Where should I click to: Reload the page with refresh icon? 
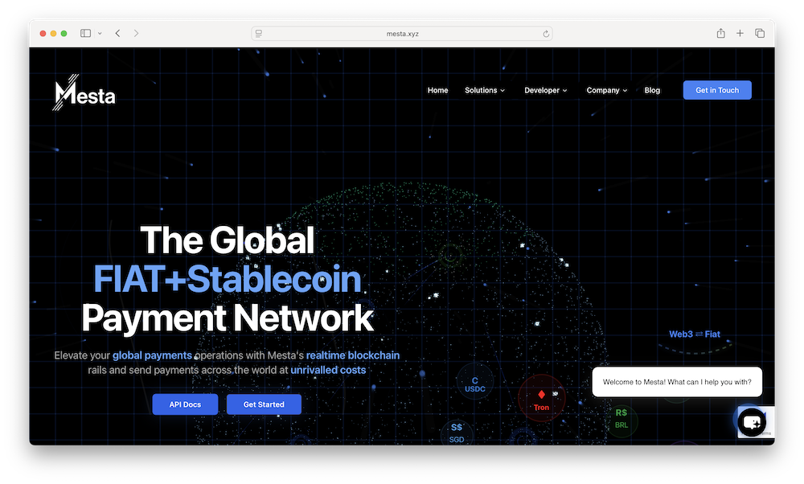coord(546,34)
